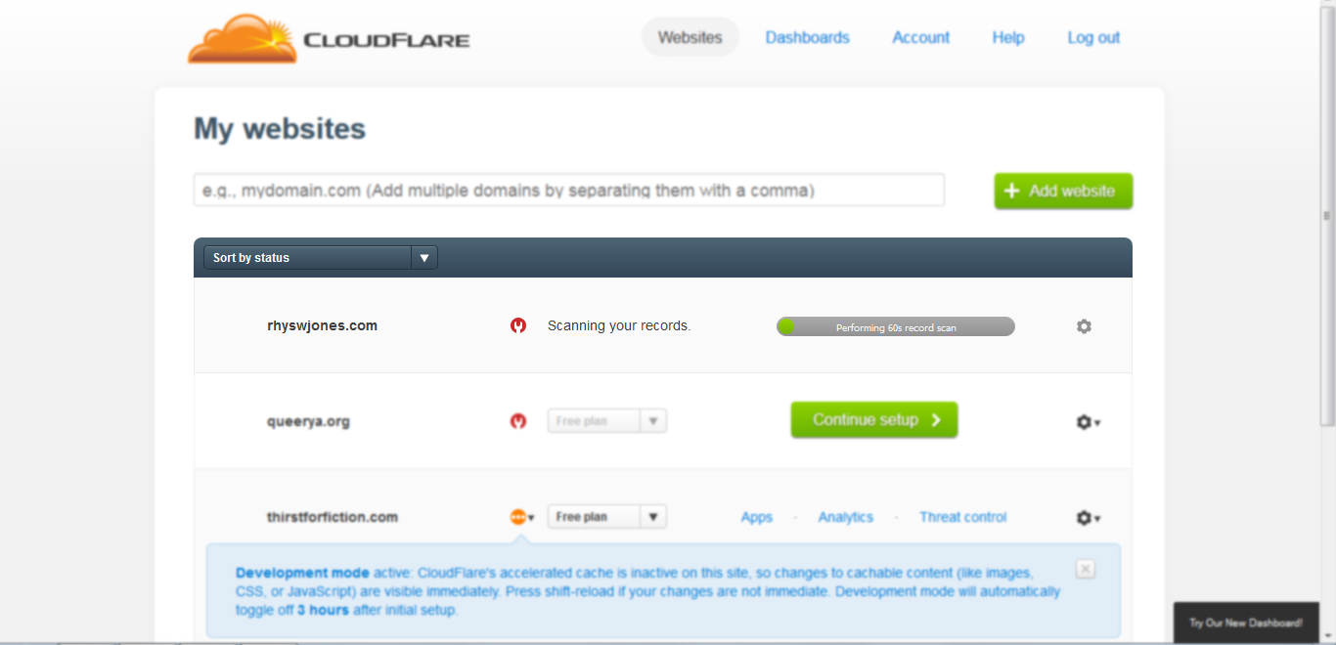The height and width of the screenshot is (645, 1336).
Task: Focus the domain name input field
Action: point(569,190)
